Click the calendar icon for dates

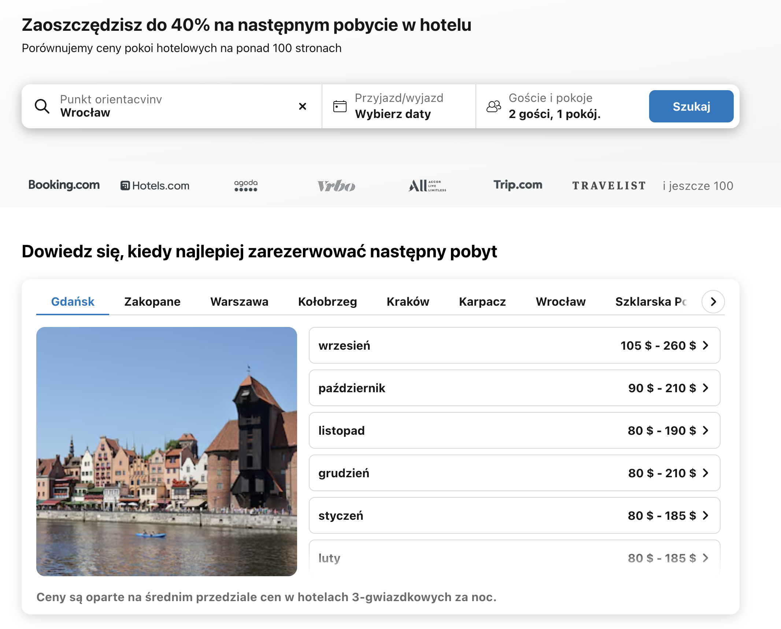340,106
